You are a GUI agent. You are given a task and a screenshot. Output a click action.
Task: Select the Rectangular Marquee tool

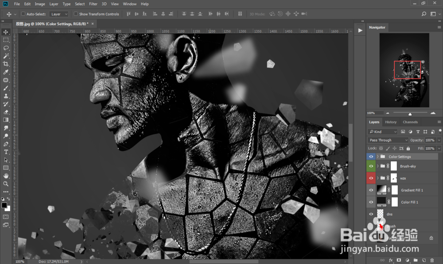(x=6, y=40)
